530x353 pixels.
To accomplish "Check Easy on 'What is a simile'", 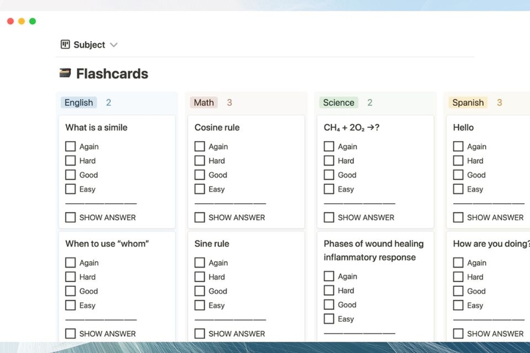I will (x=70, y=189).
